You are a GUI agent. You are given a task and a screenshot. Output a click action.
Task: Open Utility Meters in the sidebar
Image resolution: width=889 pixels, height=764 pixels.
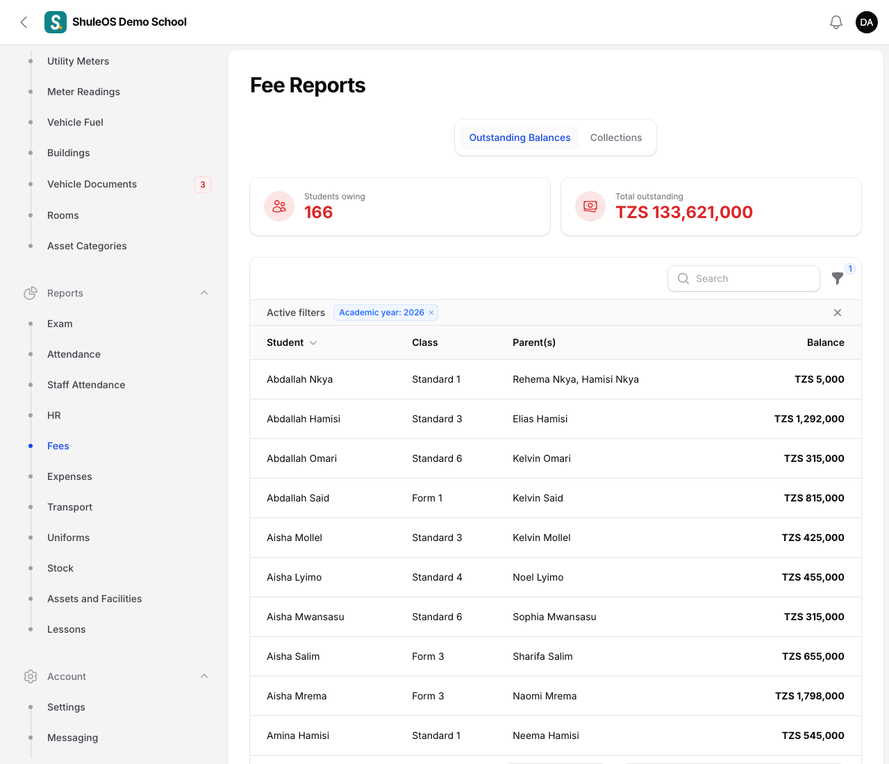tap(78, 61)
